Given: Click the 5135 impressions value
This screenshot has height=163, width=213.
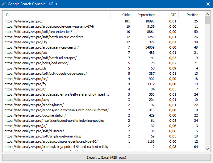Looking at the screenshot, I should point(151,26).
